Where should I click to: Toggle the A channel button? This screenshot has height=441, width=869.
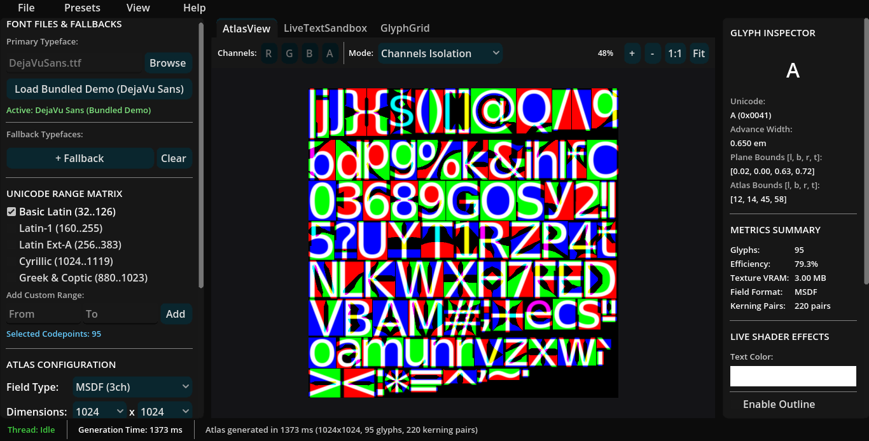tap(330, 53)
